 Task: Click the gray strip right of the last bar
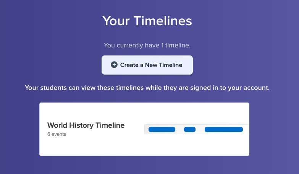pyautogui.click(x=246, y=129)
